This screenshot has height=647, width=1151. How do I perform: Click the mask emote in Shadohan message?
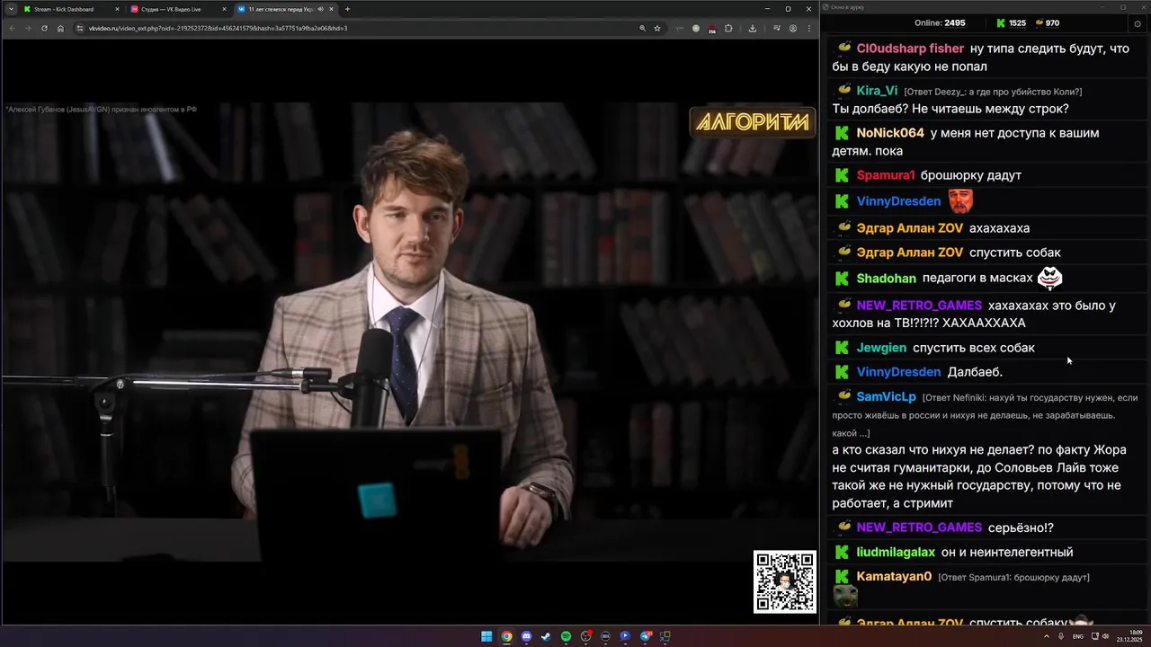1049,278
